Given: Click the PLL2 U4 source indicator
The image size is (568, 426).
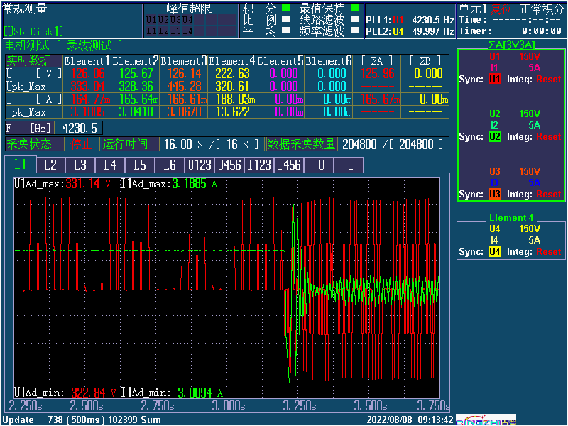Looking at the screenshot, I should coord(398,32).
